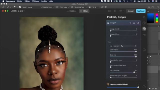Click the Photoshop delete layer trash icon
The image size is (160, 90).
tap(156, 88)
